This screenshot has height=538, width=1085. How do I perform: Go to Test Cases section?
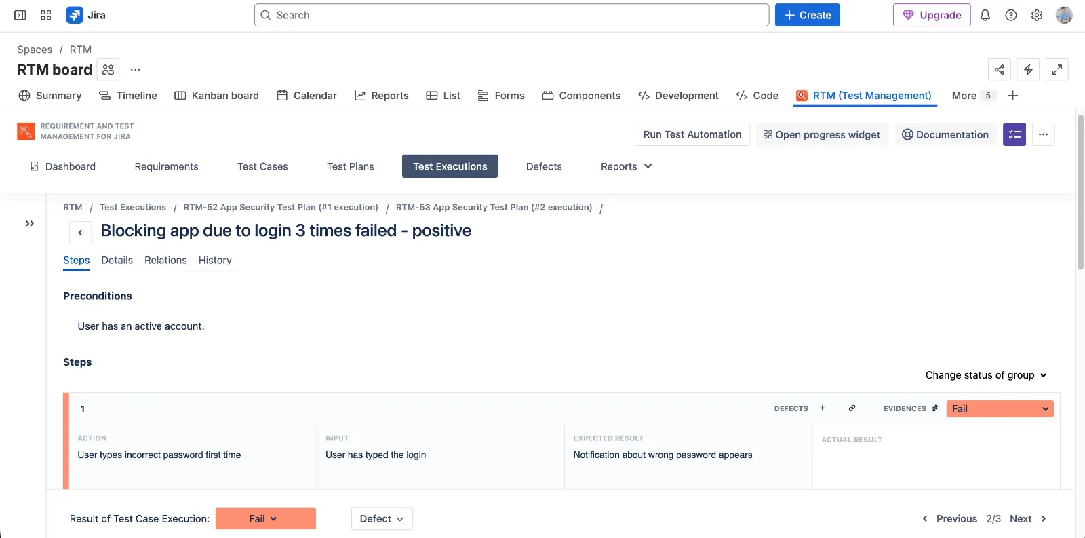[x=262, y=166]
